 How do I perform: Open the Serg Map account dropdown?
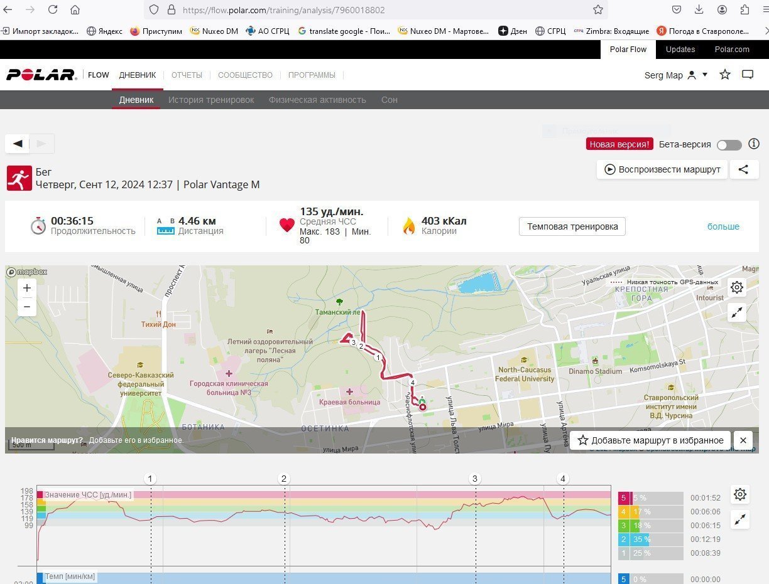(676, 75)
